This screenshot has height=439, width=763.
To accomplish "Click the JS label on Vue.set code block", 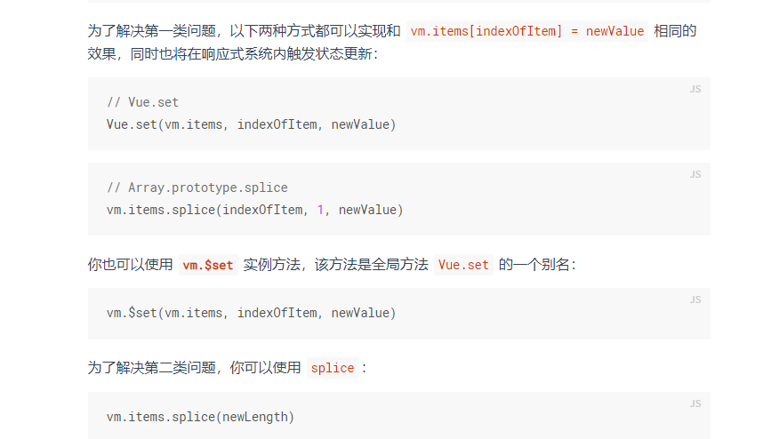I will coord(695,89).
